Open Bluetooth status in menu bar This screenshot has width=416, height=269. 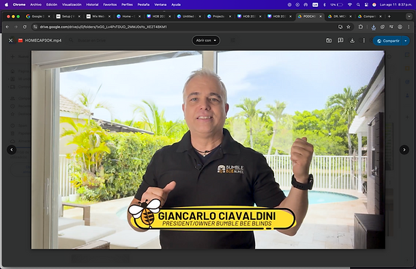325,5
